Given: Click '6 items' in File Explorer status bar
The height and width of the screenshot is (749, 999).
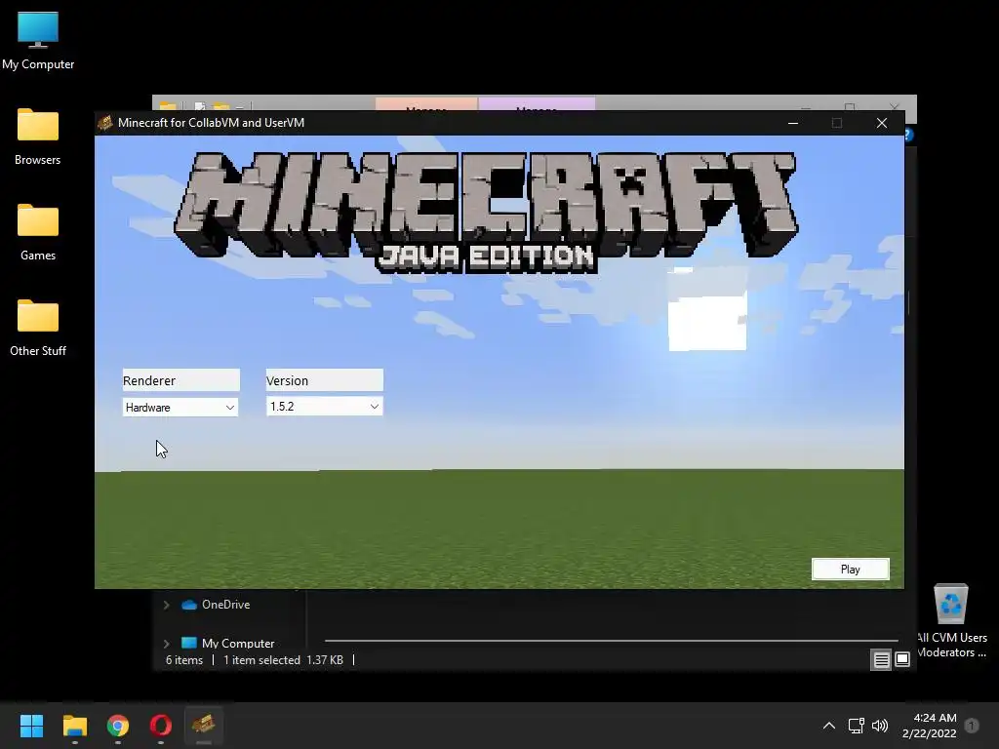Looking at the screenshot, I should (184, 660).
